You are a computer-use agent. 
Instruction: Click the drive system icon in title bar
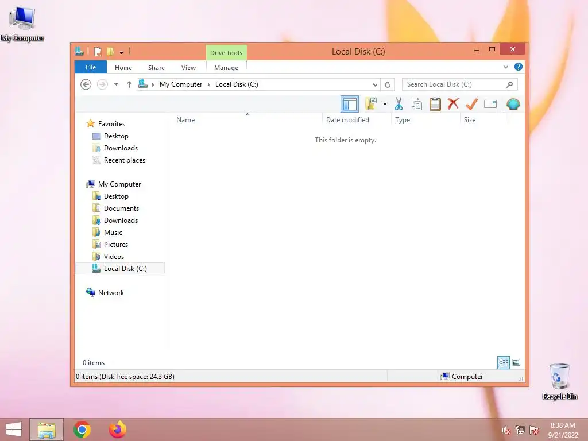click(x=79, y=51)
